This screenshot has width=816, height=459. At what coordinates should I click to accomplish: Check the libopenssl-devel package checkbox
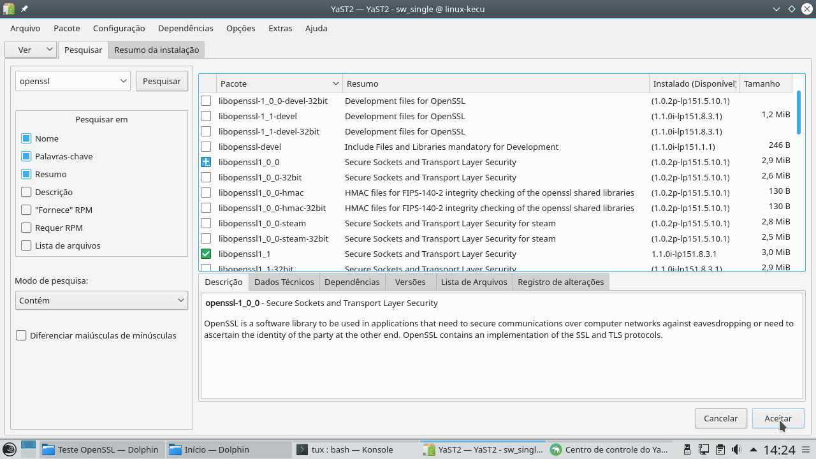(x=206, y=147)
